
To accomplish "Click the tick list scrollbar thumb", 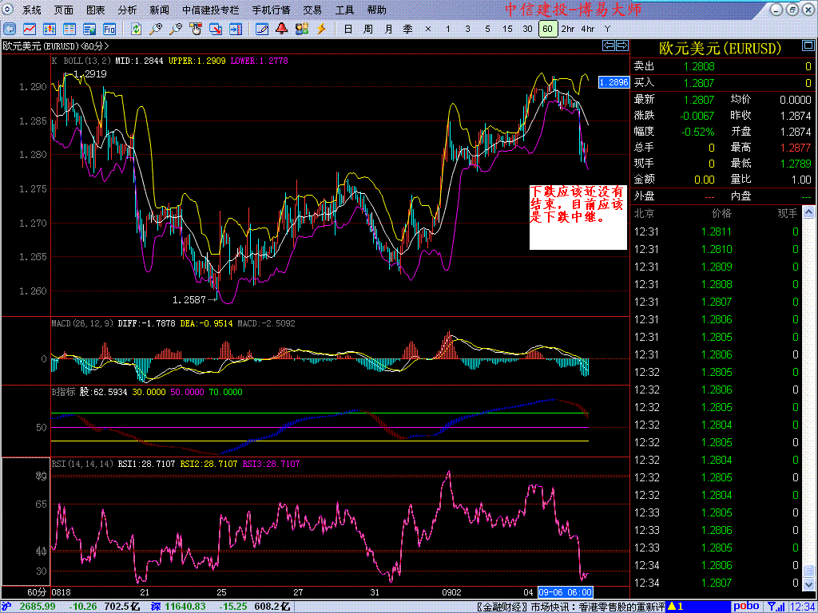I will click(x=808, y=570).
